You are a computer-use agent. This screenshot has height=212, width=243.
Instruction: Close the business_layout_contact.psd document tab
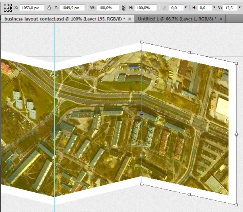(129, 19)
